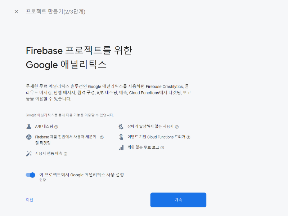Screen dimensions: 288x216
Task: Click the 이 프로젝트에서 Google 애널리틱스 사용 설정 label
Action: 82,175
